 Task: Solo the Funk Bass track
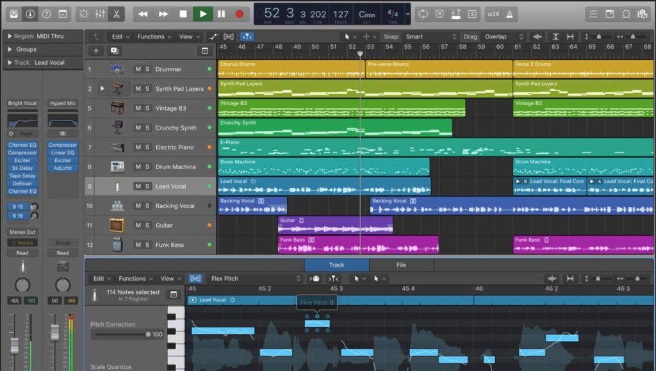(147, 245)
